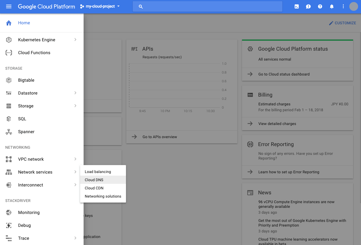Click the Network services icon

(9, 172)
